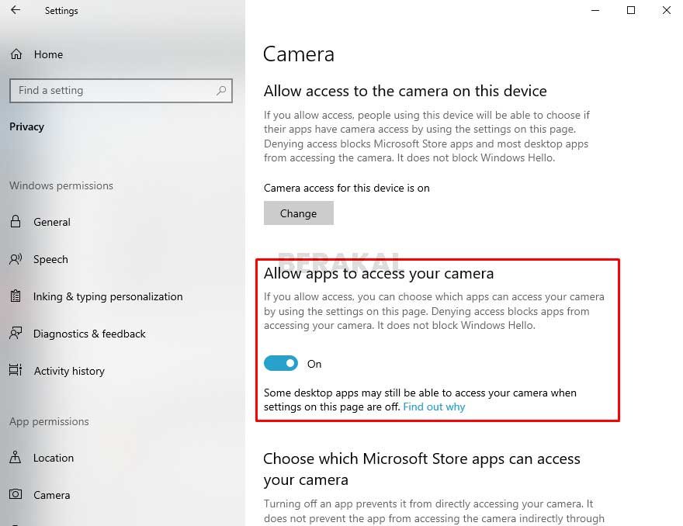This screenshot has height=526, width=683.
Task: Click the Inking clipboard icon
Action: [x=16, y=296]
